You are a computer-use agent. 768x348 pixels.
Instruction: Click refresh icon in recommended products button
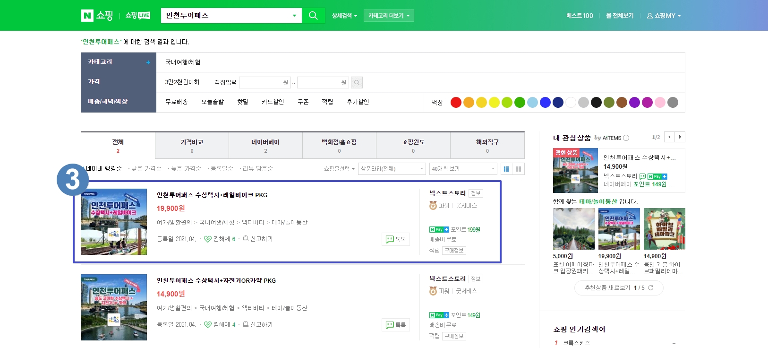tap(651, 287)
